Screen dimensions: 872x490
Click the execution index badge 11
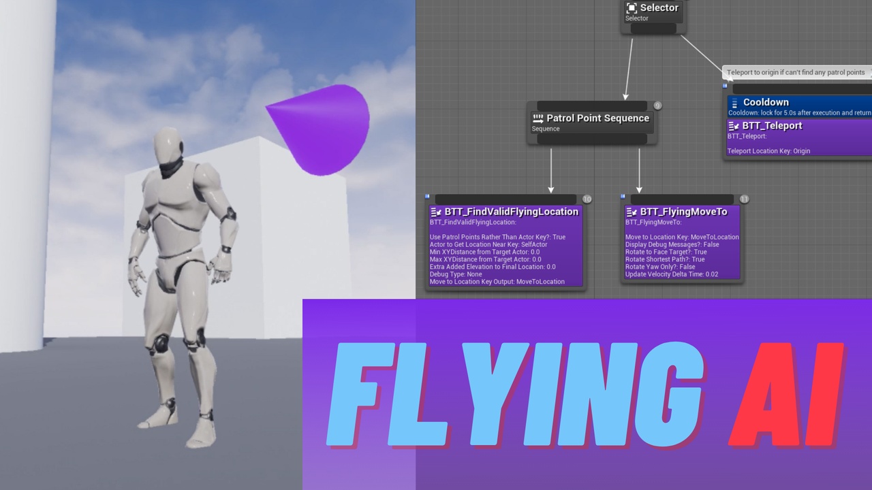[744, 199]
